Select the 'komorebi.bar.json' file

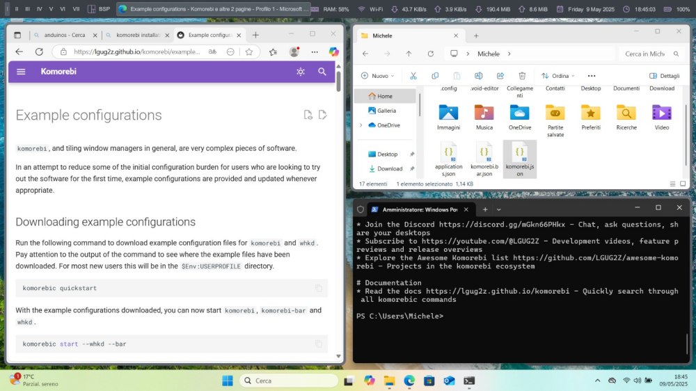tap(484, 159)
